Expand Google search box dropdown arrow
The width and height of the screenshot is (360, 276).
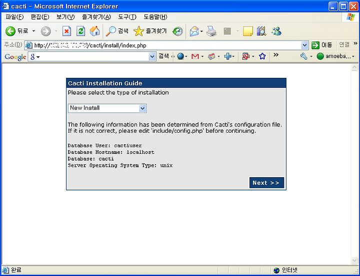152,56
